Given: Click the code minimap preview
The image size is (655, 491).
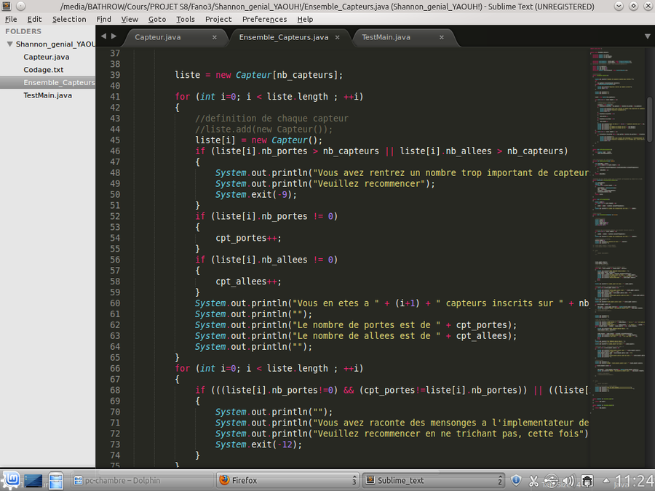Looking at the screenshot, I should tap(615, 218).
